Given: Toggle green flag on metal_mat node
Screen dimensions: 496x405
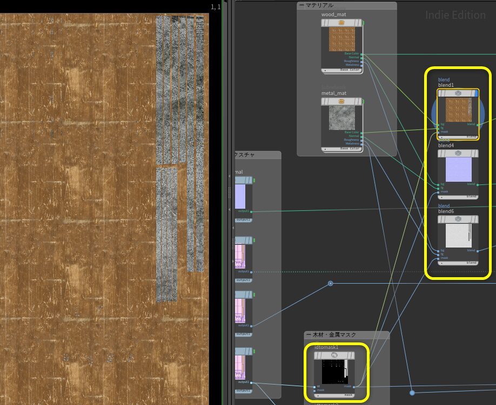Looking at the screenshot, I should (x=364, y=101).
